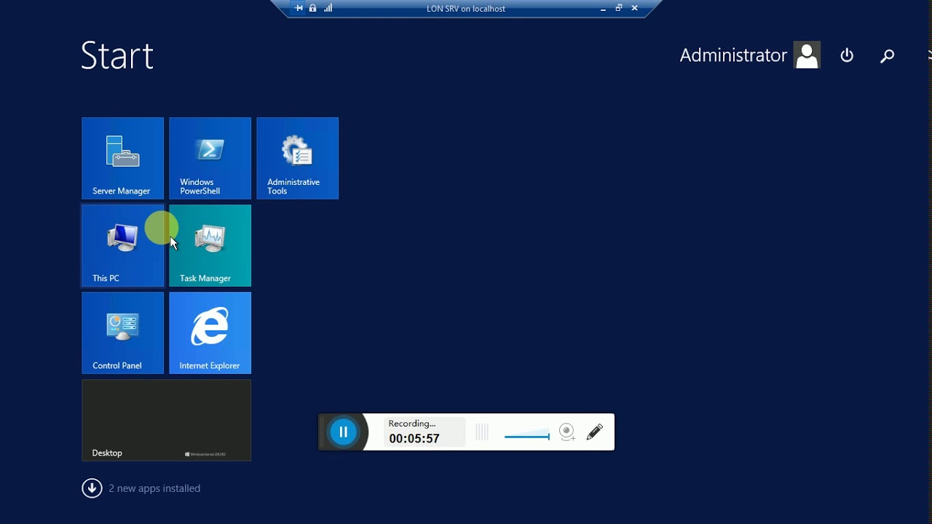932x524 pixels.
Task: Check the connection signal strength icon
Action: click(328, 8)
